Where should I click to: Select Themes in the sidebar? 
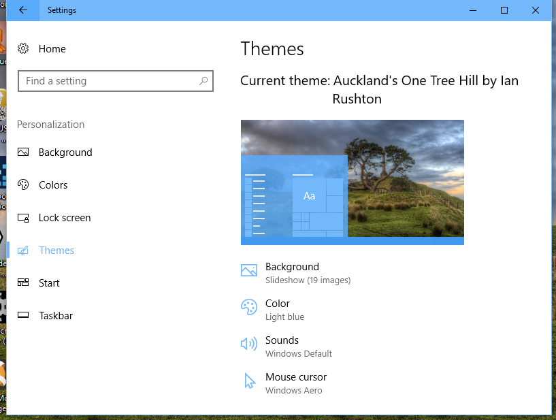pos(56,251)
